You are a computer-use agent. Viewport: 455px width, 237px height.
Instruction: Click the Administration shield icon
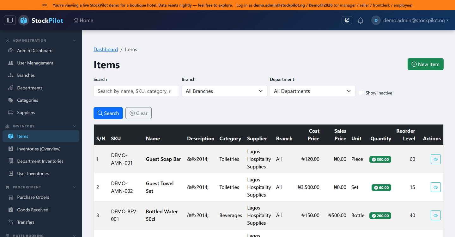(8, 40)
